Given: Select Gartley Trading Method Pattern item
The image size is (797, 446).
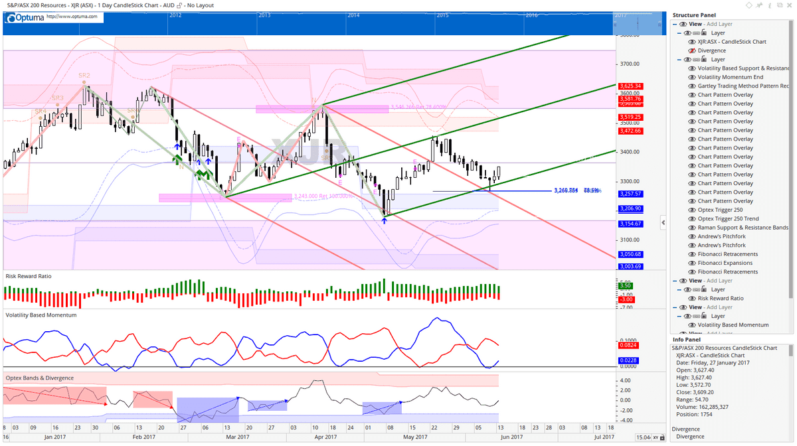Looking at the screenshot, I should pyautogui.click(x=741, y=86).
